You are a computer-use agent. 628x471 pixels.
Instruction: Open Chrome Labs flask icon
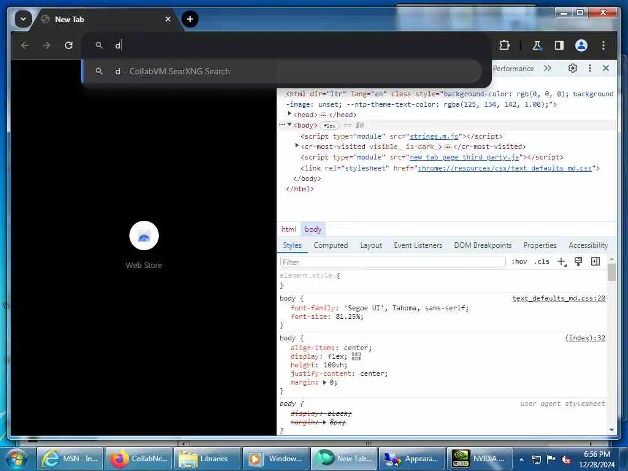pyautogui.click(x=537, y=45)
